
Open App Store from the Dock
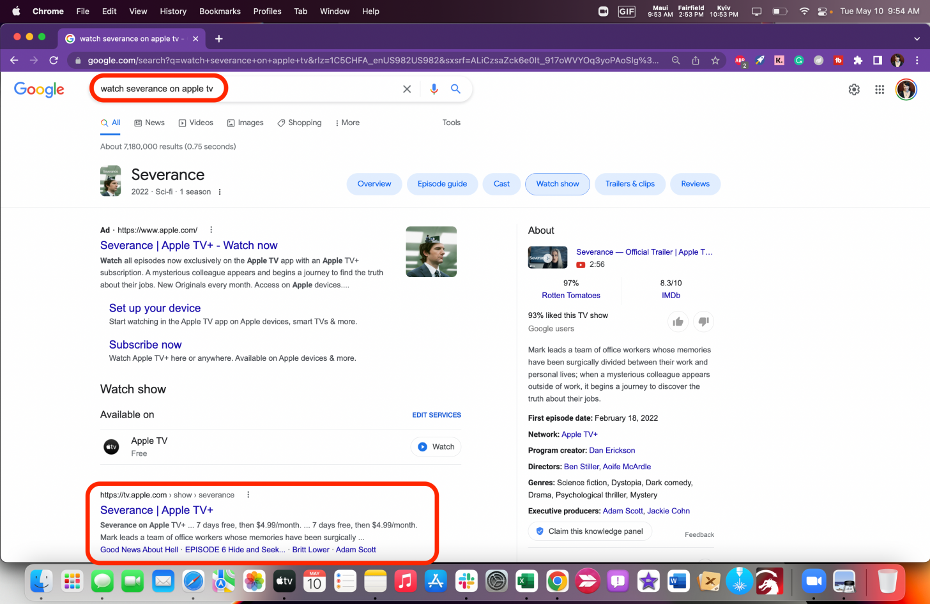click(436, 581)
